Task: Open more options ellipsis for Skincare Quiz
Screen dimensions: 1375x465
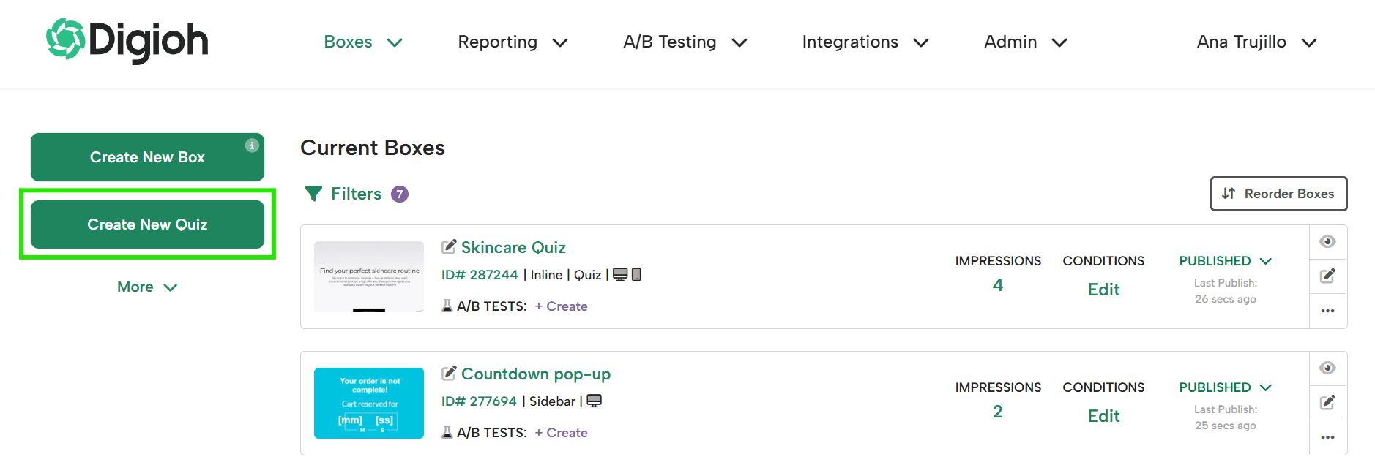Action: pyautogui.click(x=1327, y=311)
